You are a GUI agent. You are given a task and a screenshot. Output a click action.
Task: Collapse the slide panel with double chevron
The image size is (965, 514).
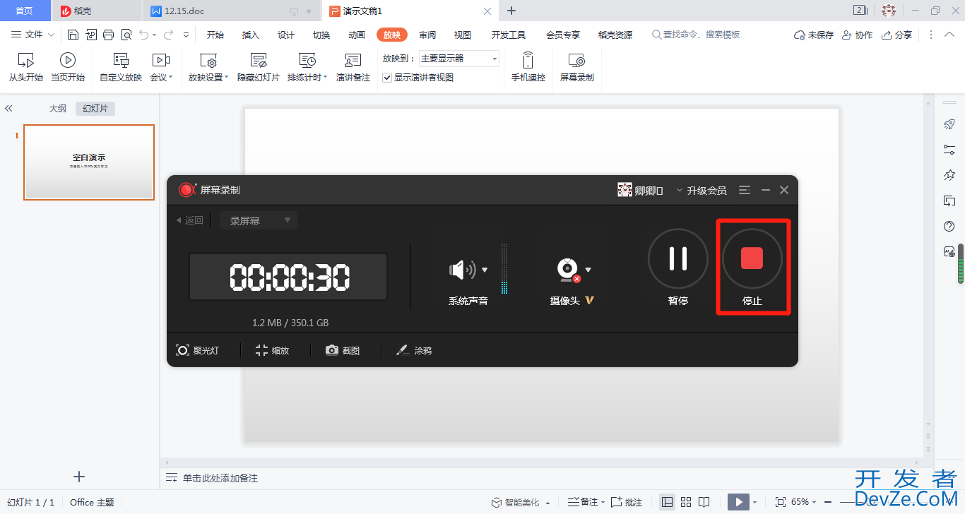[8, 109]
